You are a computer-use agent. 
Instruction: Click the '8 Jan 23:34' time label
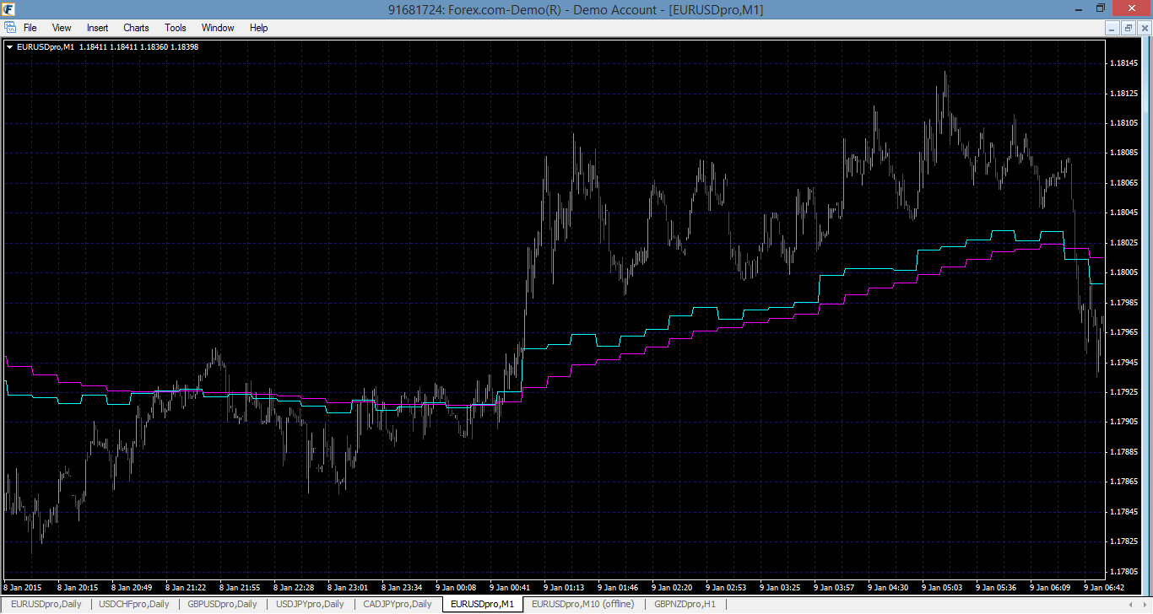[402, 587]
